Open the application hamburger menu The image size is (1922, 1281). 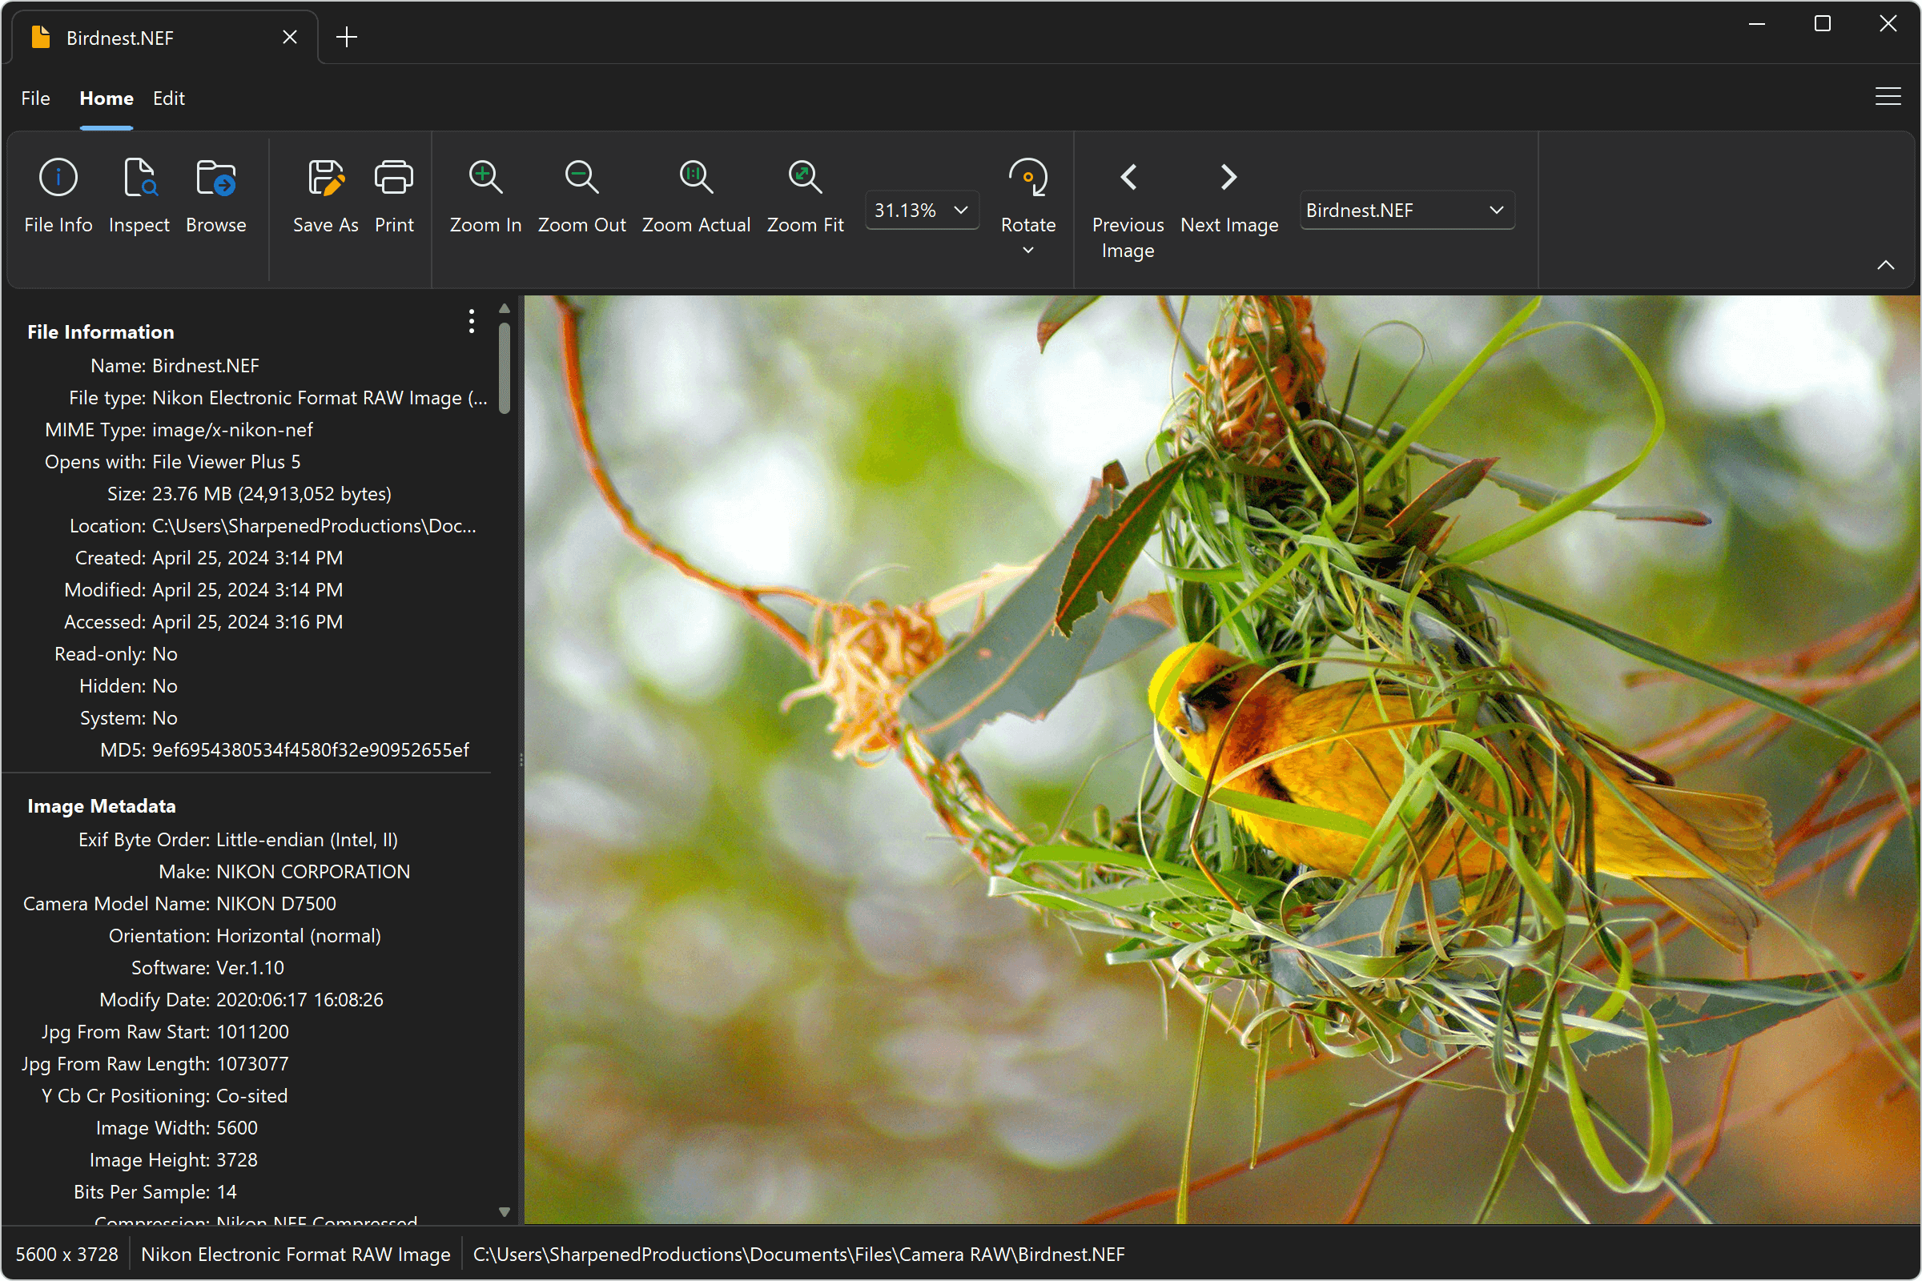(x=1888, y=95)
